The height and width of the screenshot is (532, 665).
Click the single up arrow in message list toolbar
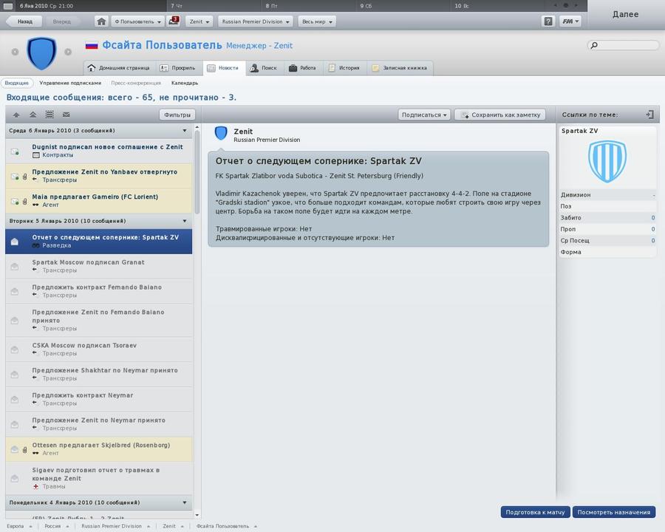click(x=16, y=115)
